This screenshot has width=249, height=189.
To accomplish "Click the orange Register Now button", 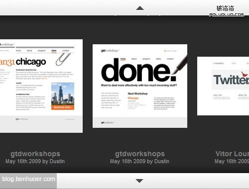I will point(63,107).
